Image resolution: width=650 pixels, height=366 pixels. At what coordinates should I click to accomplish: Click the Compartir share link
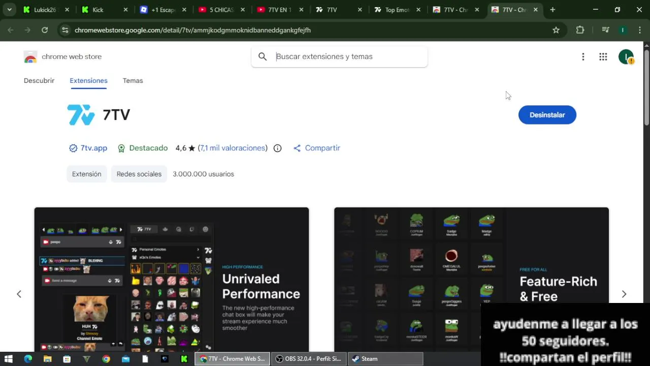pos(316,148)
